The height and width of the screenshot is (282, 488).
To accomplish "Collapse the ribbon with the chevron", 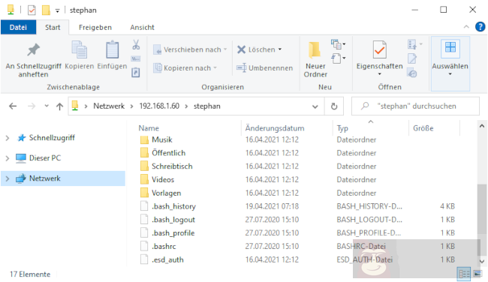I will click(466, 27).
